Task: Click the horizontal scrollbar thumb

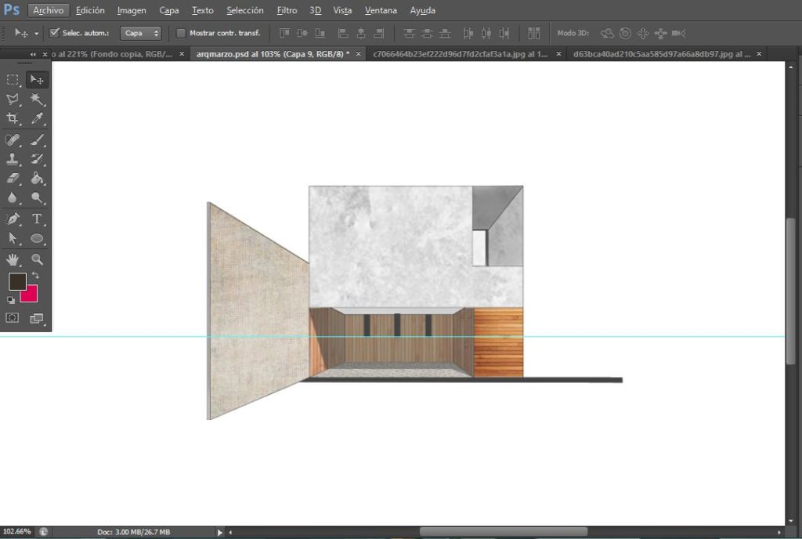Action: (504, 532)
